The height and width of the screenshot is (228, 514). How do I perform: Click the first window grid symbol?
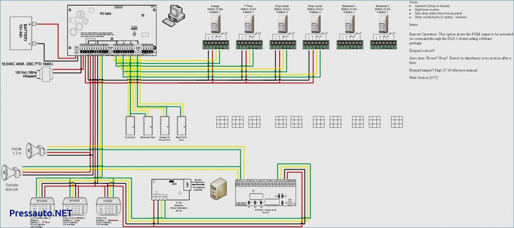click(x=222, y=122)
